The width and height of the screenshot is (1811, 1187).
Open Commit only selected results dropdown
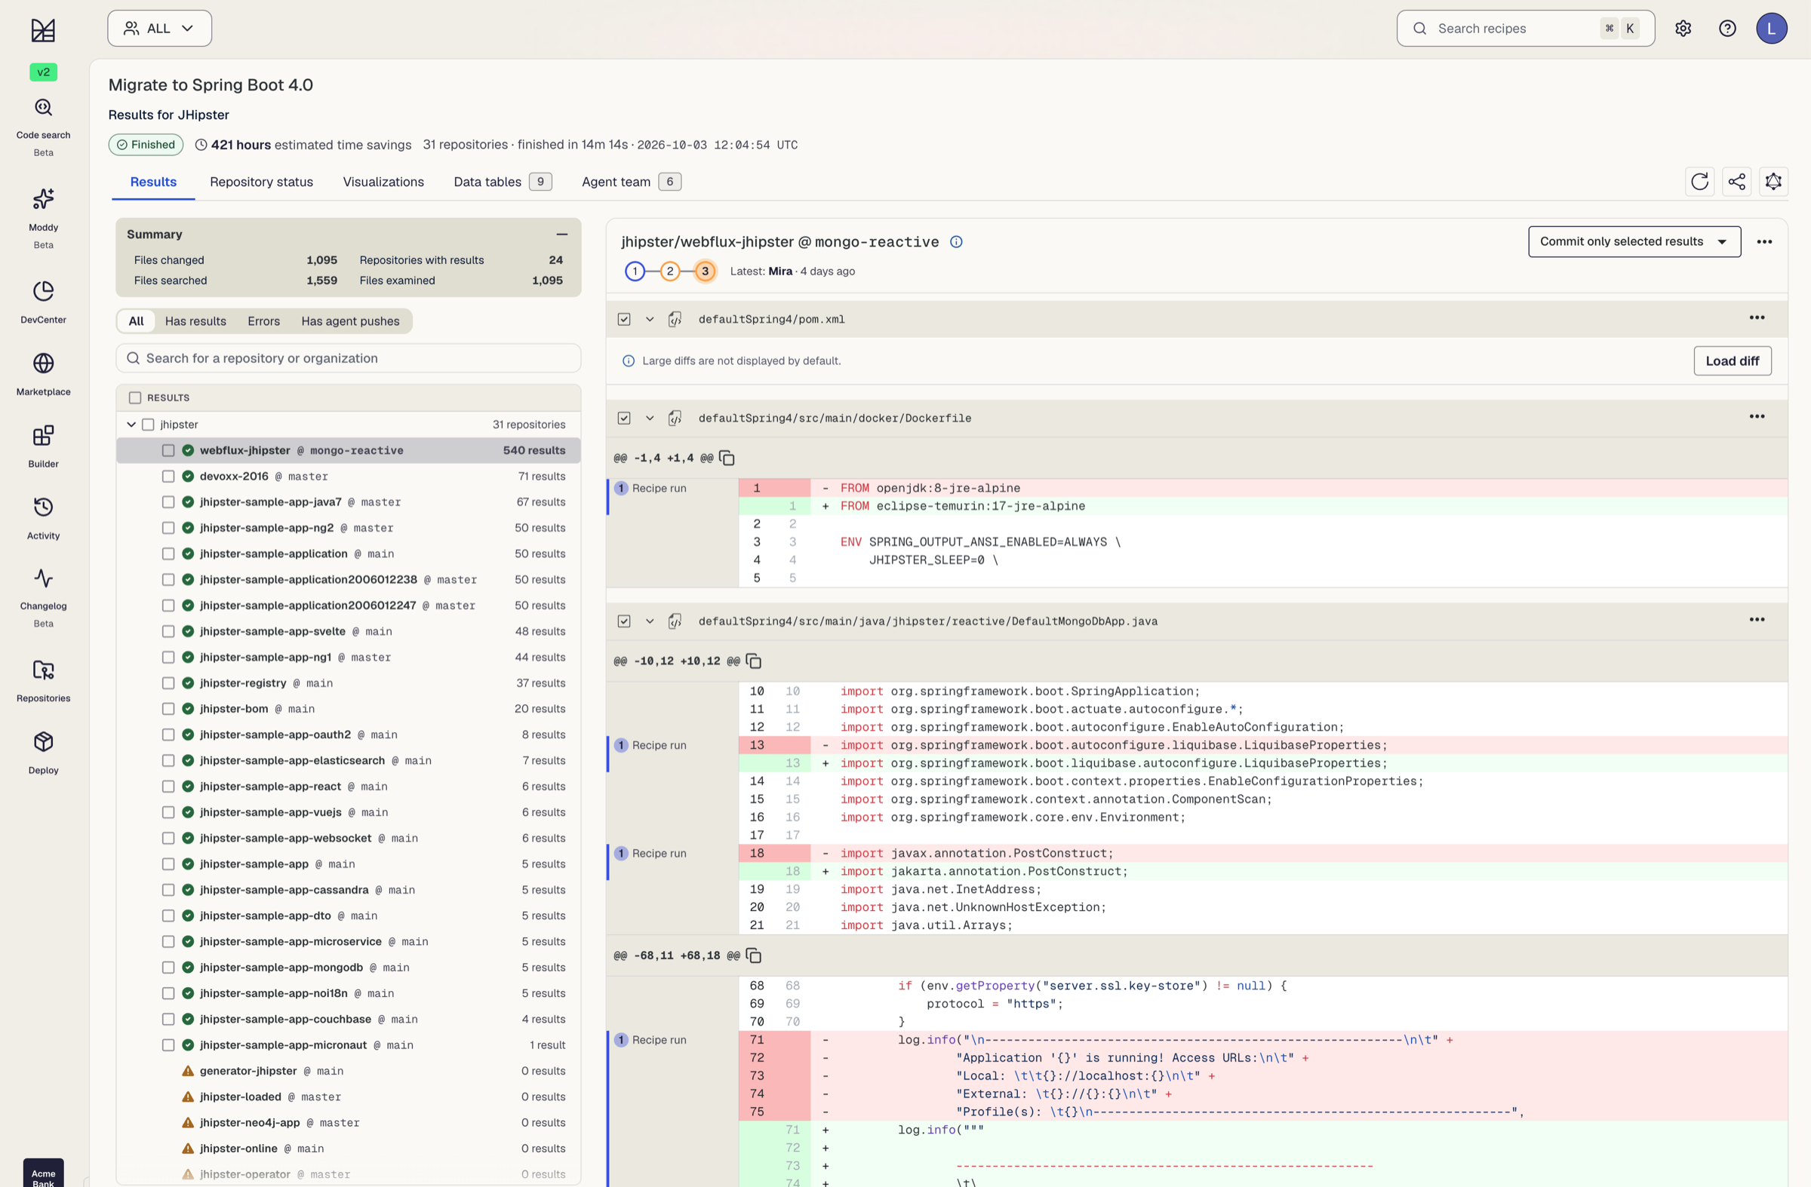pos(1634,242)
